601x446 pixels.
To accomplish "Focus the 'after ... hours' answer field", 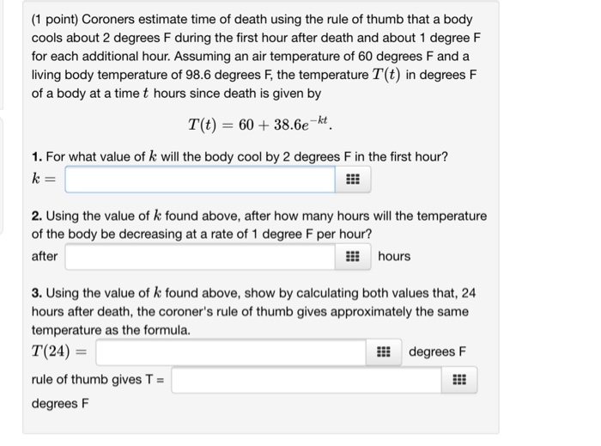I will 199,256.
